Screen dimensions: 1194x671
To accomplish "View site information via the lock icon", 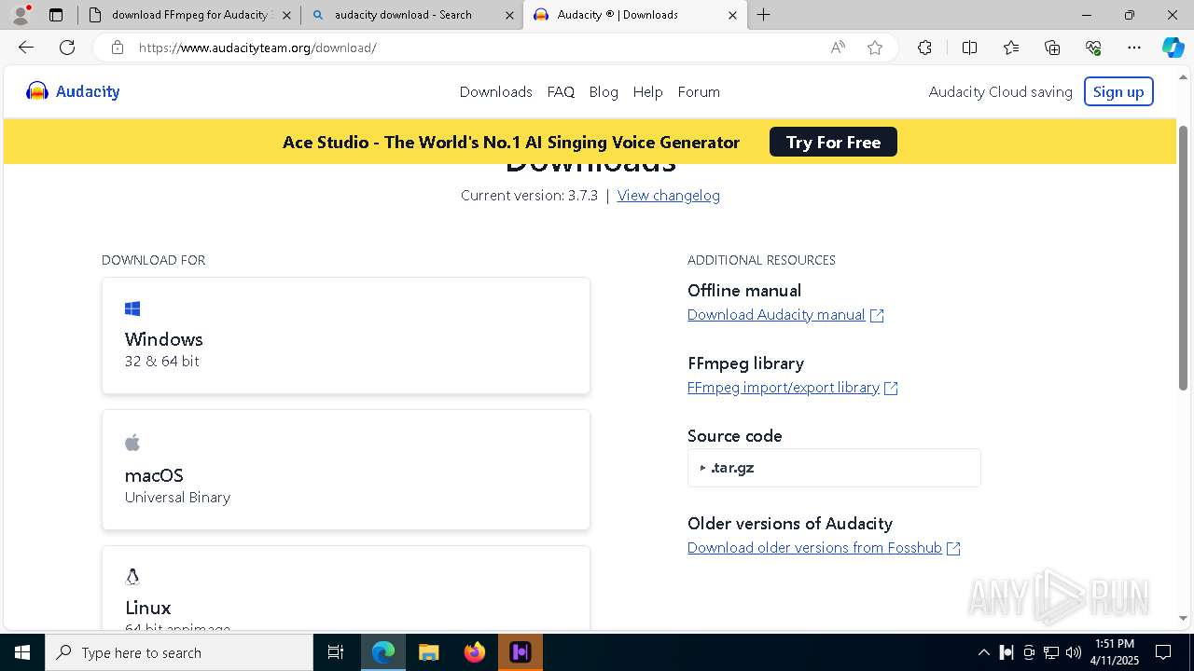I will click(118, 48).
